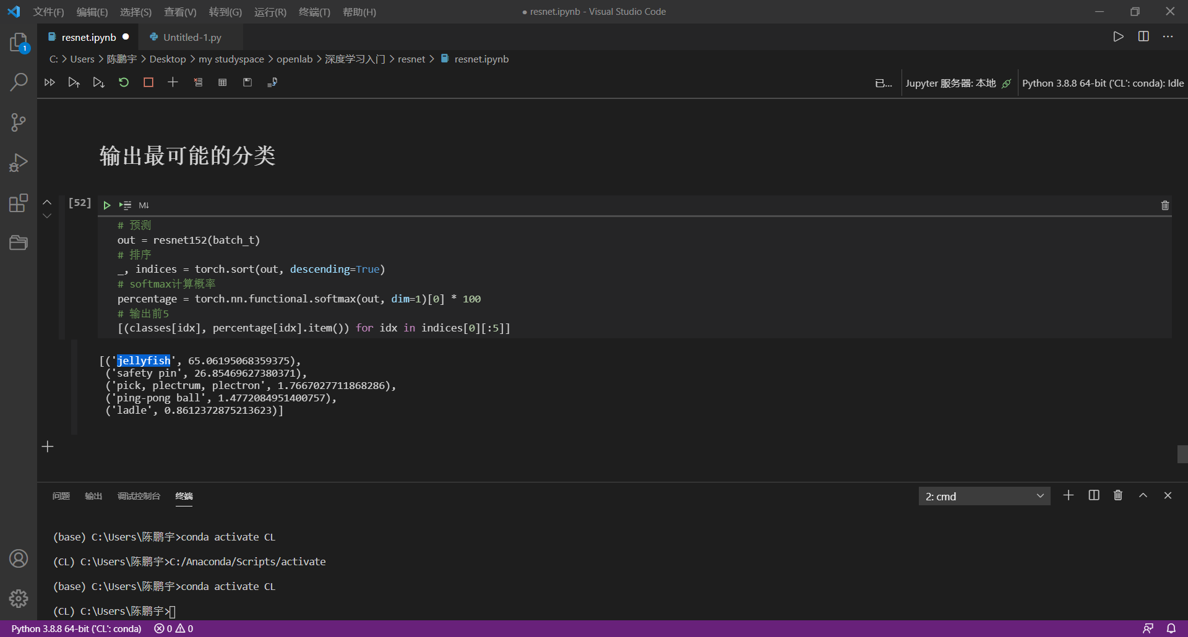Restart the Jupyter kernel

[x=124, y=82]
